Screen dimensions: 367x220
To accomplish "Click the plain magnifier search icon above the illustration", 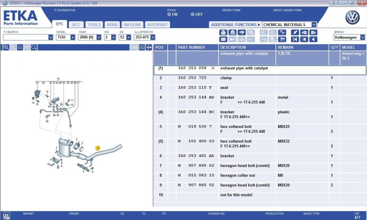I will 34,48.
